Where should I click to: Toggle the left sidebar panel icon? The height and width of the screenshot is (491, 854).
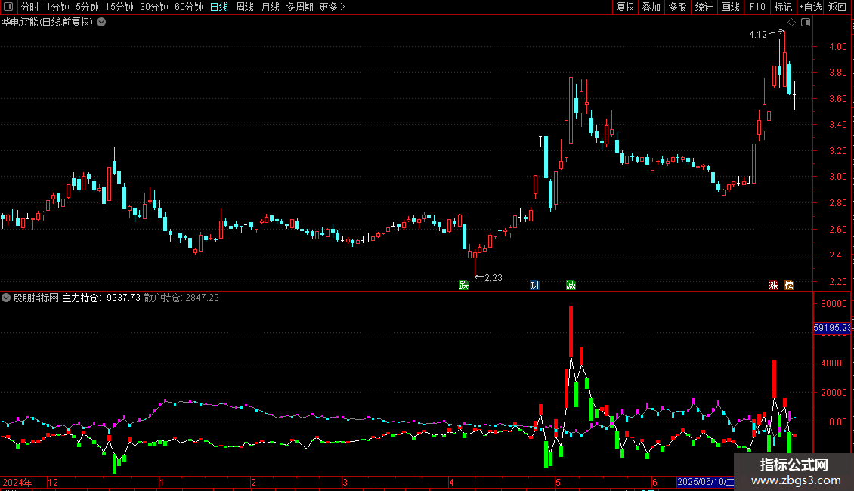(8, 7)
